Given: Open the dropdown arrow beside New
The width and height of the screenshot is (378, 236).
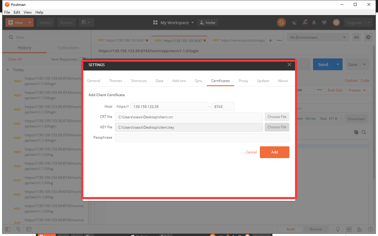Looking at the screenshot, I should pos(30,22).
